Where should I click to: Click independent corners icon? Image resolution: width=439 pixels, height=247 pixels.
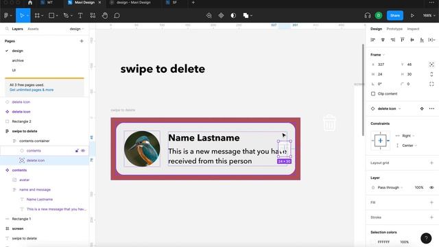click(x=431, y=84)
